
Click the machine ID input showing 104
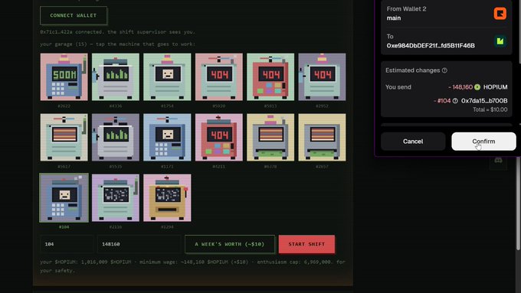(x=67, y=244)
